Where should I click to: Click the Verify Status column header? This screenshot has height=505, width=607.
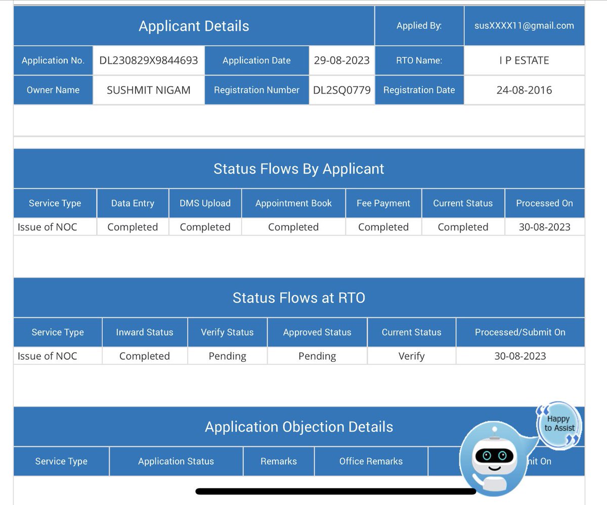click(x=228, y=332)
